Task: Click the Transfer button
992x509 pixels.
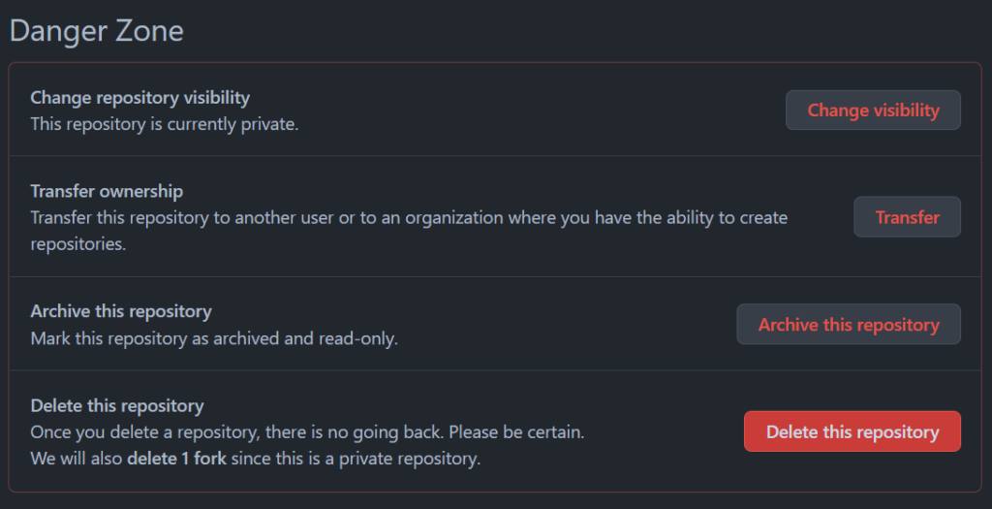Action: pyautogui.click(x=907, y=217)
